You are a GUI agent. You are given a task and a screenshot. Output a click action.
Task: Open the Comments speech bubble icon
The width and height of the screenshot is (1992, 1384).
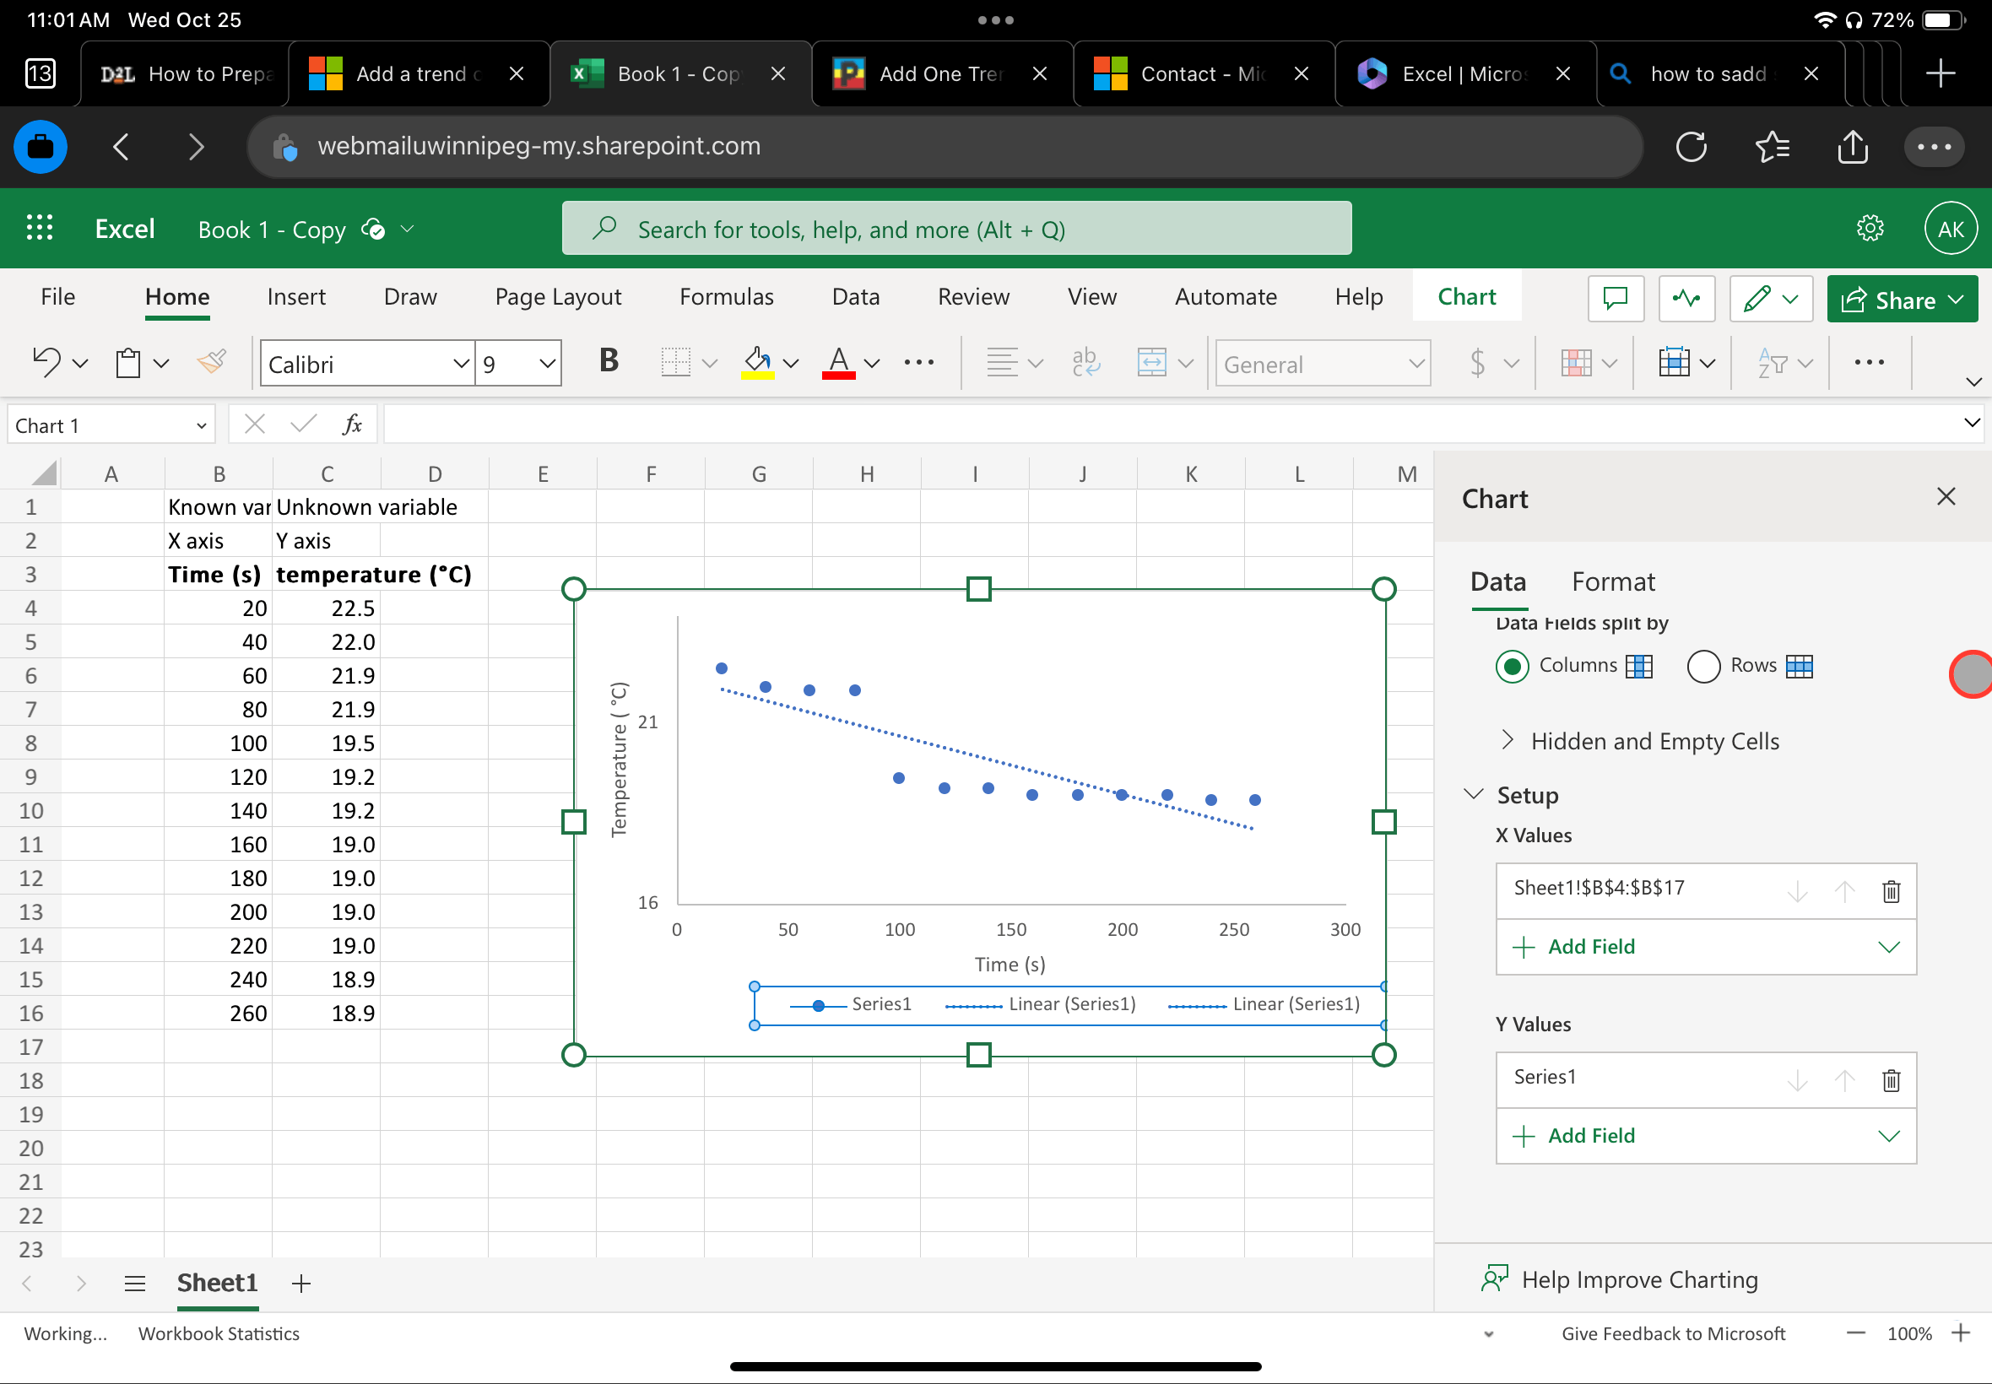coord(1616,300)
